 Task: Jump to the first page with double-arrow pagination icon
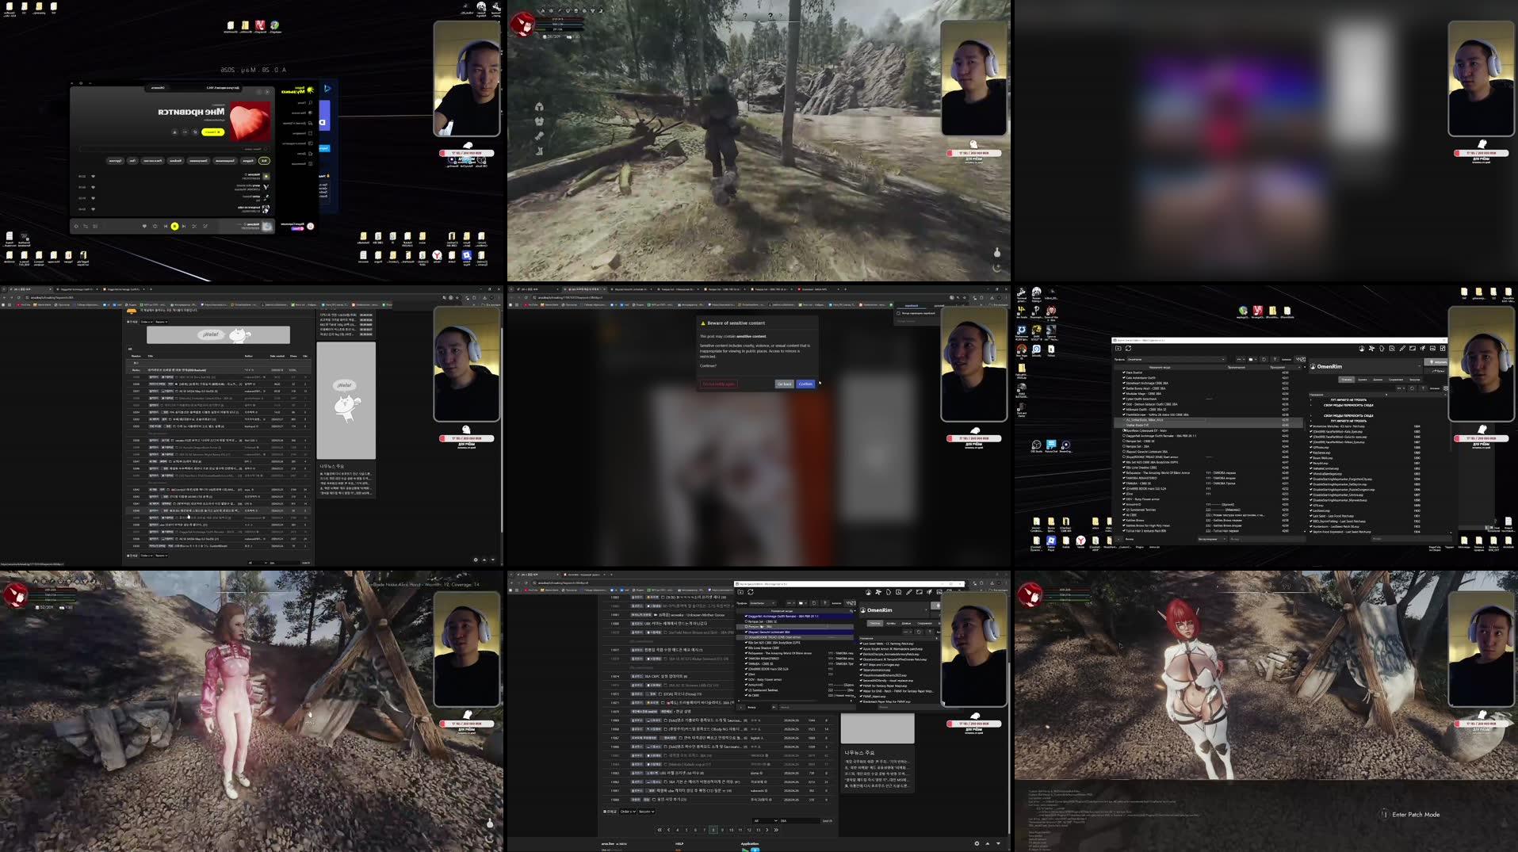tap(660, 830)
